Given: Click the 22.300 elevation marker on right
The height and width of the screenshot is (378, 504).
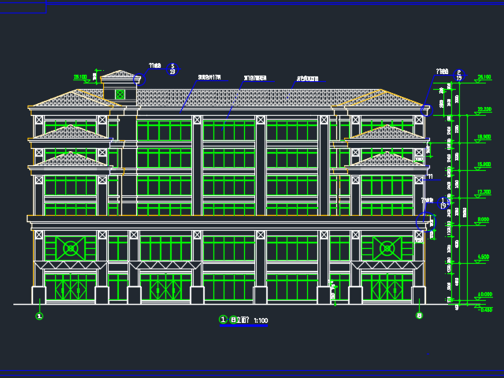Looking at the screenshot, I should click(484, 109).
